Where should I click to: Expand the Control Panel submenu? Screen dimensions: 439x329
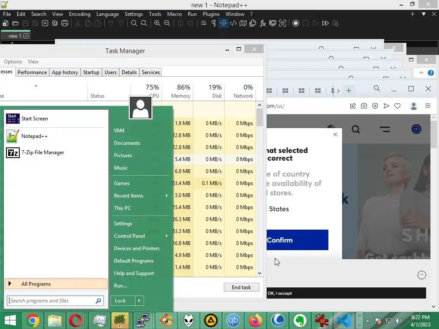tap(141, 236)
